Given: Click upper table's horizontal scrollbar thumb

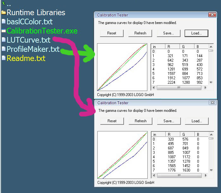Looking at the screenshot, I should pos(179,87).
